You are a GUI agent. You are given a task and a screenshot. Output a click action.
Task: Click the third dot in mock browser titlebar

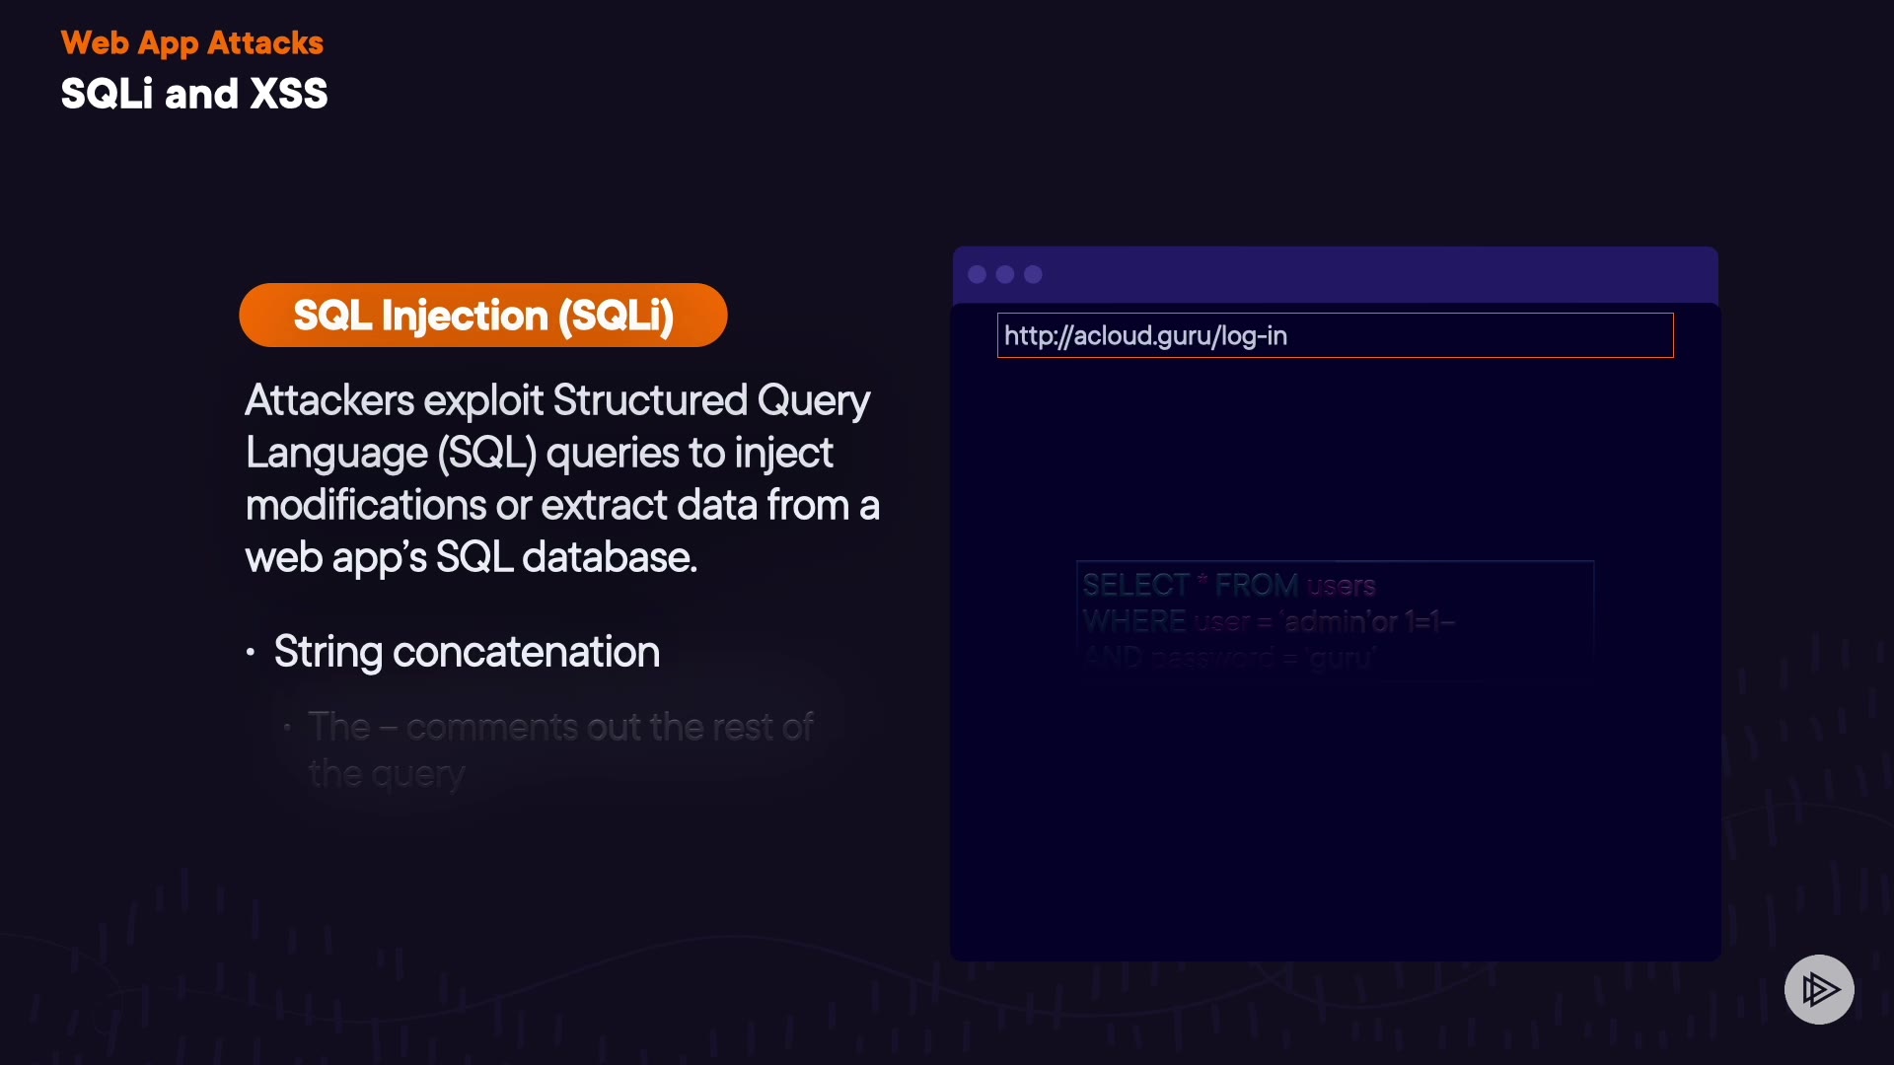[1033, 274]
